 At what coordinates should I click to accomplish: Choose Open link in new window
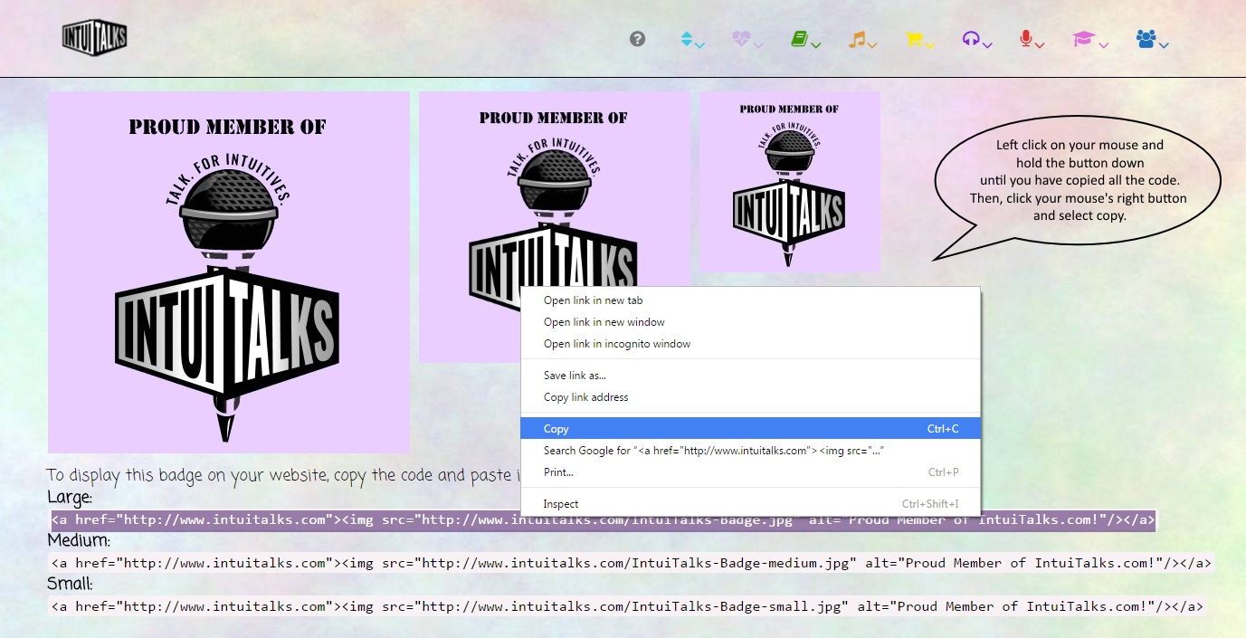coord(751,322)
